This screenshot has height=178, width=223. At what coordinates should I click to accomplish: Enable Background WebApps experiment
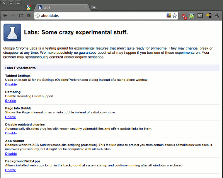click(x=10, y=170)
